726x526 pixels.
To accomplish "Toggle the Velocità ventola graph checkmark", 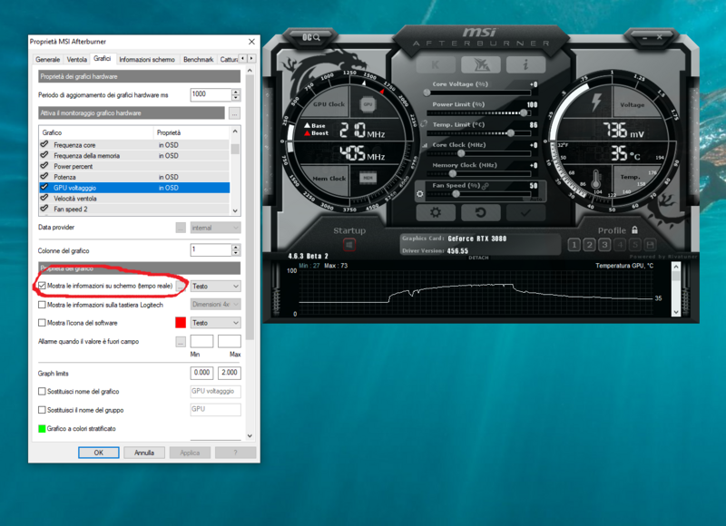I will coord(44,198).
